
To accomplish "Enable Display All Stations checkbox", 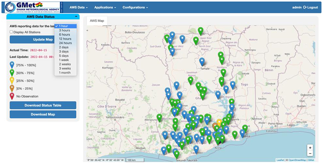I will 11,32.
